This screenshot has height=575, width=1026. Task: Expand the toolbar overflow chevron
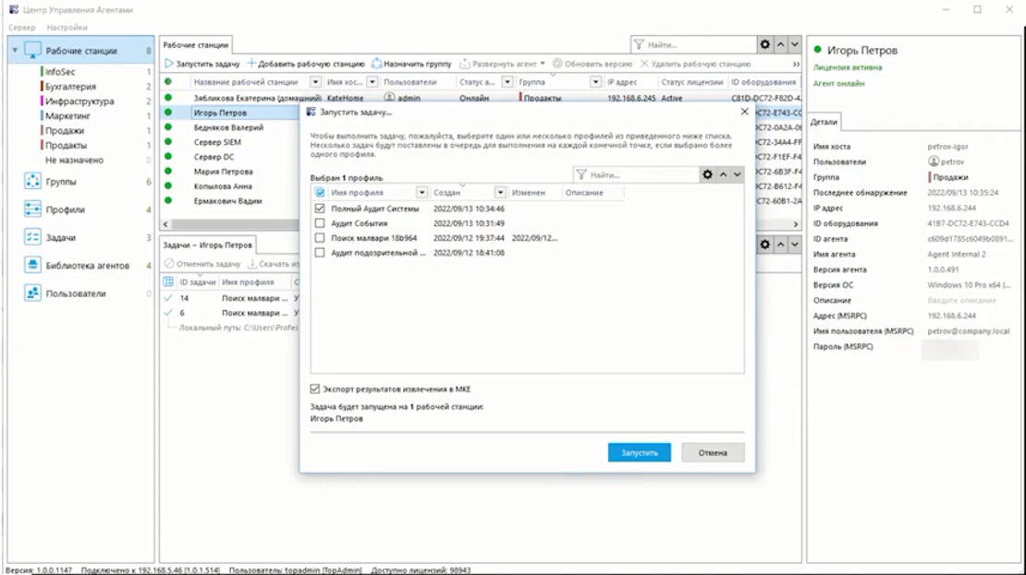796,64
